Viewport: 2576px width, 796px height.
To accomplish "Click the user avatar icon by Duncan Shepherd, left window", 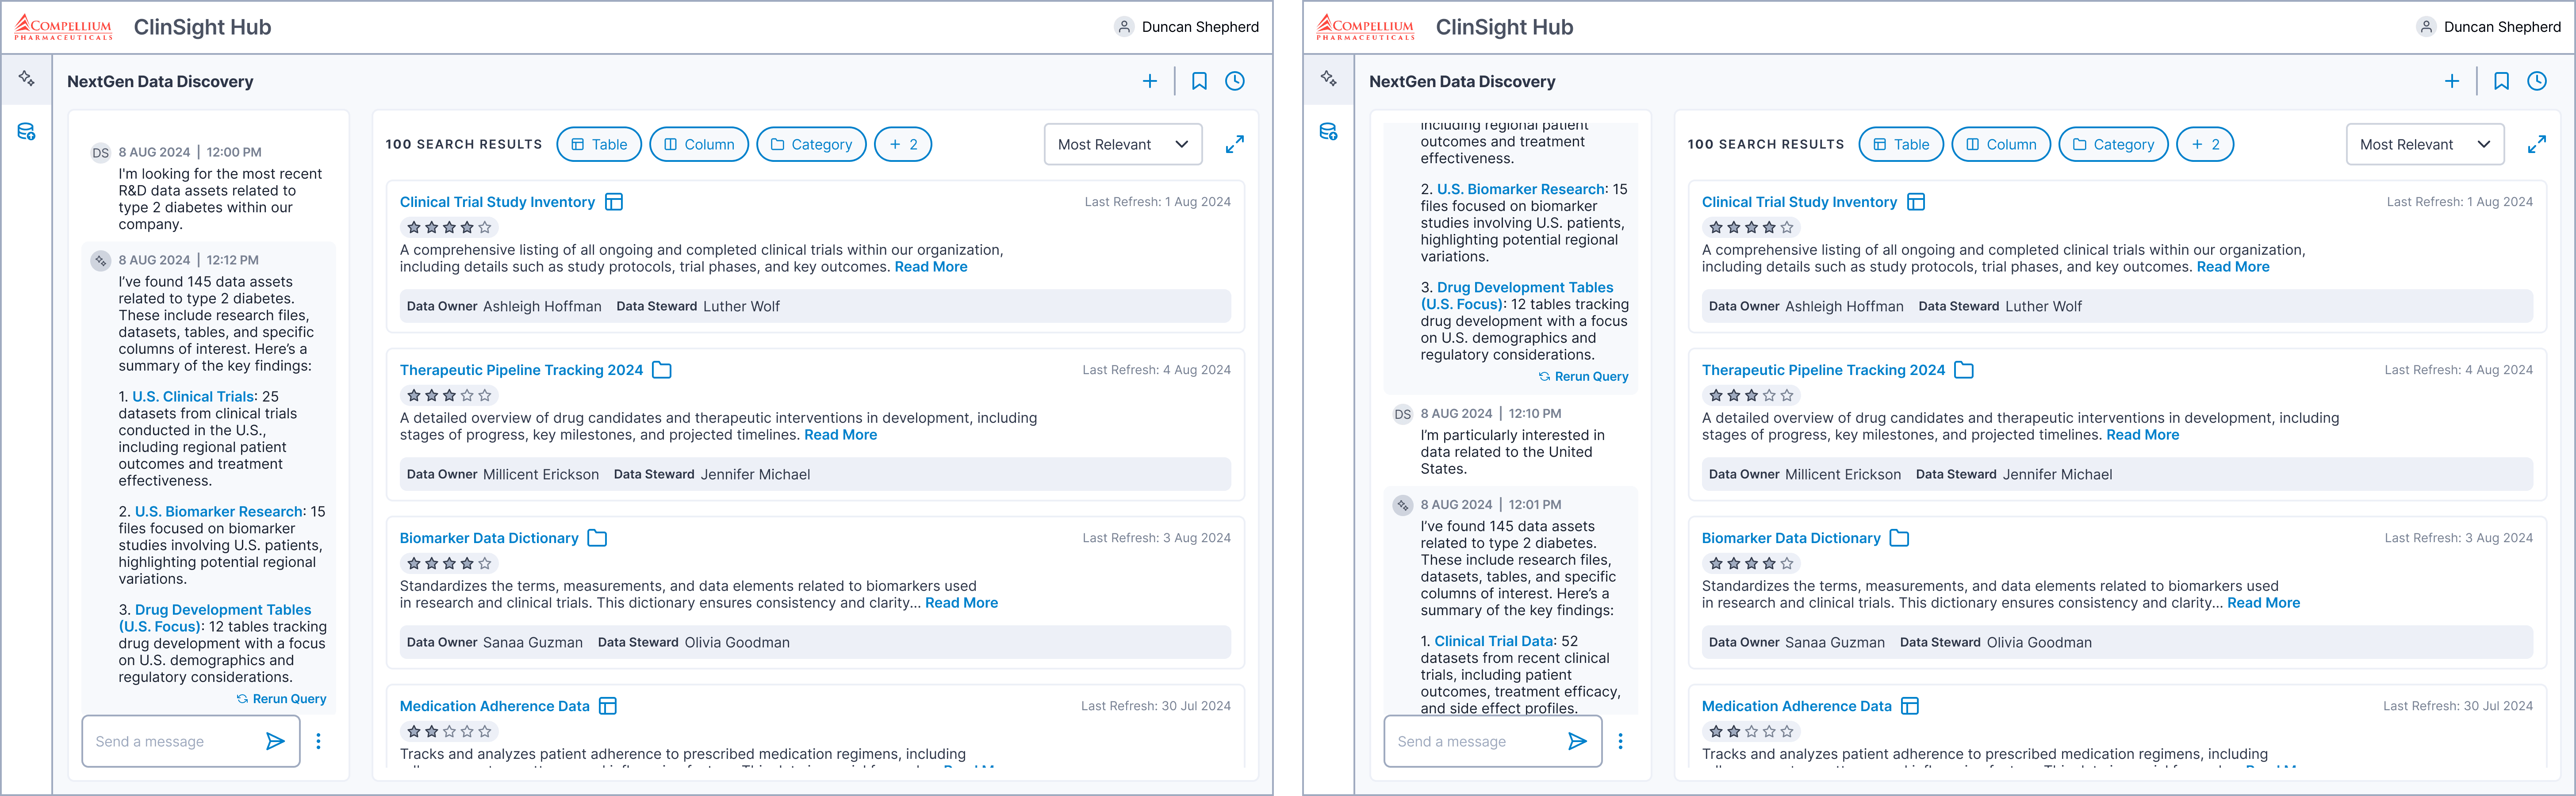I will [1124, 27].
